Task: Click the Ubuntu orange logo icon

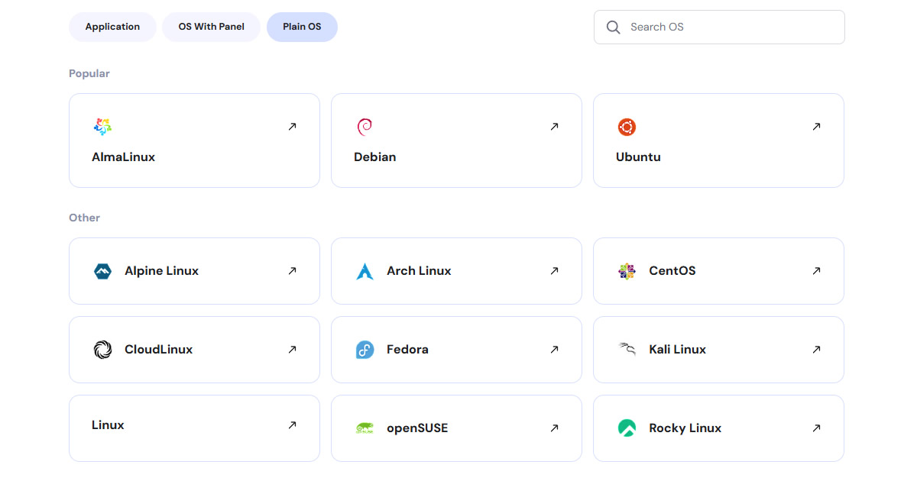Action: (627, 127)
